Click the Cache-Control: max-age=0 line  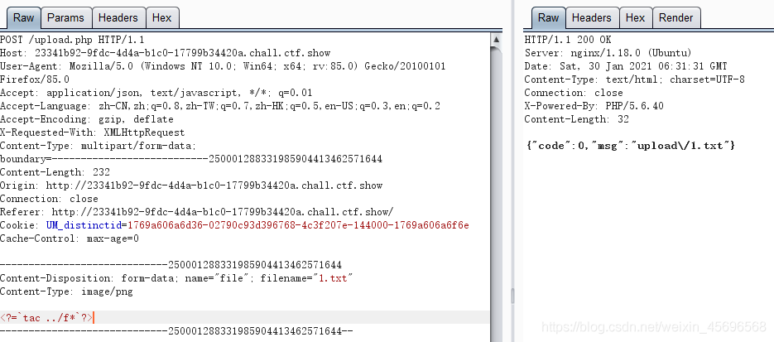tap(70, 238)
